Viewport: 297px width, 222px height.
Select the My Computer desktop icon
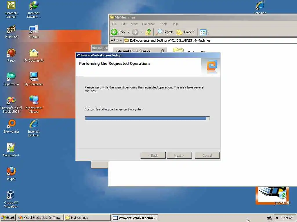tap(34, 79)
